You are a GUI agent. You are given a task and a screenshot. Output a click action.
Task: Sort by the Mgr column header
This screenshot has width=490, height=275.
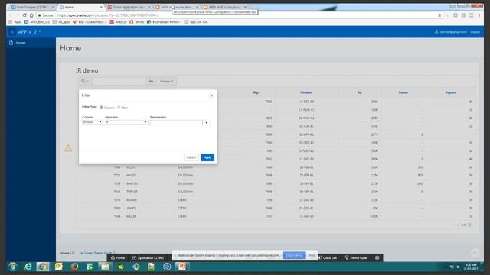pyautogui.click(x=256, y=92)
